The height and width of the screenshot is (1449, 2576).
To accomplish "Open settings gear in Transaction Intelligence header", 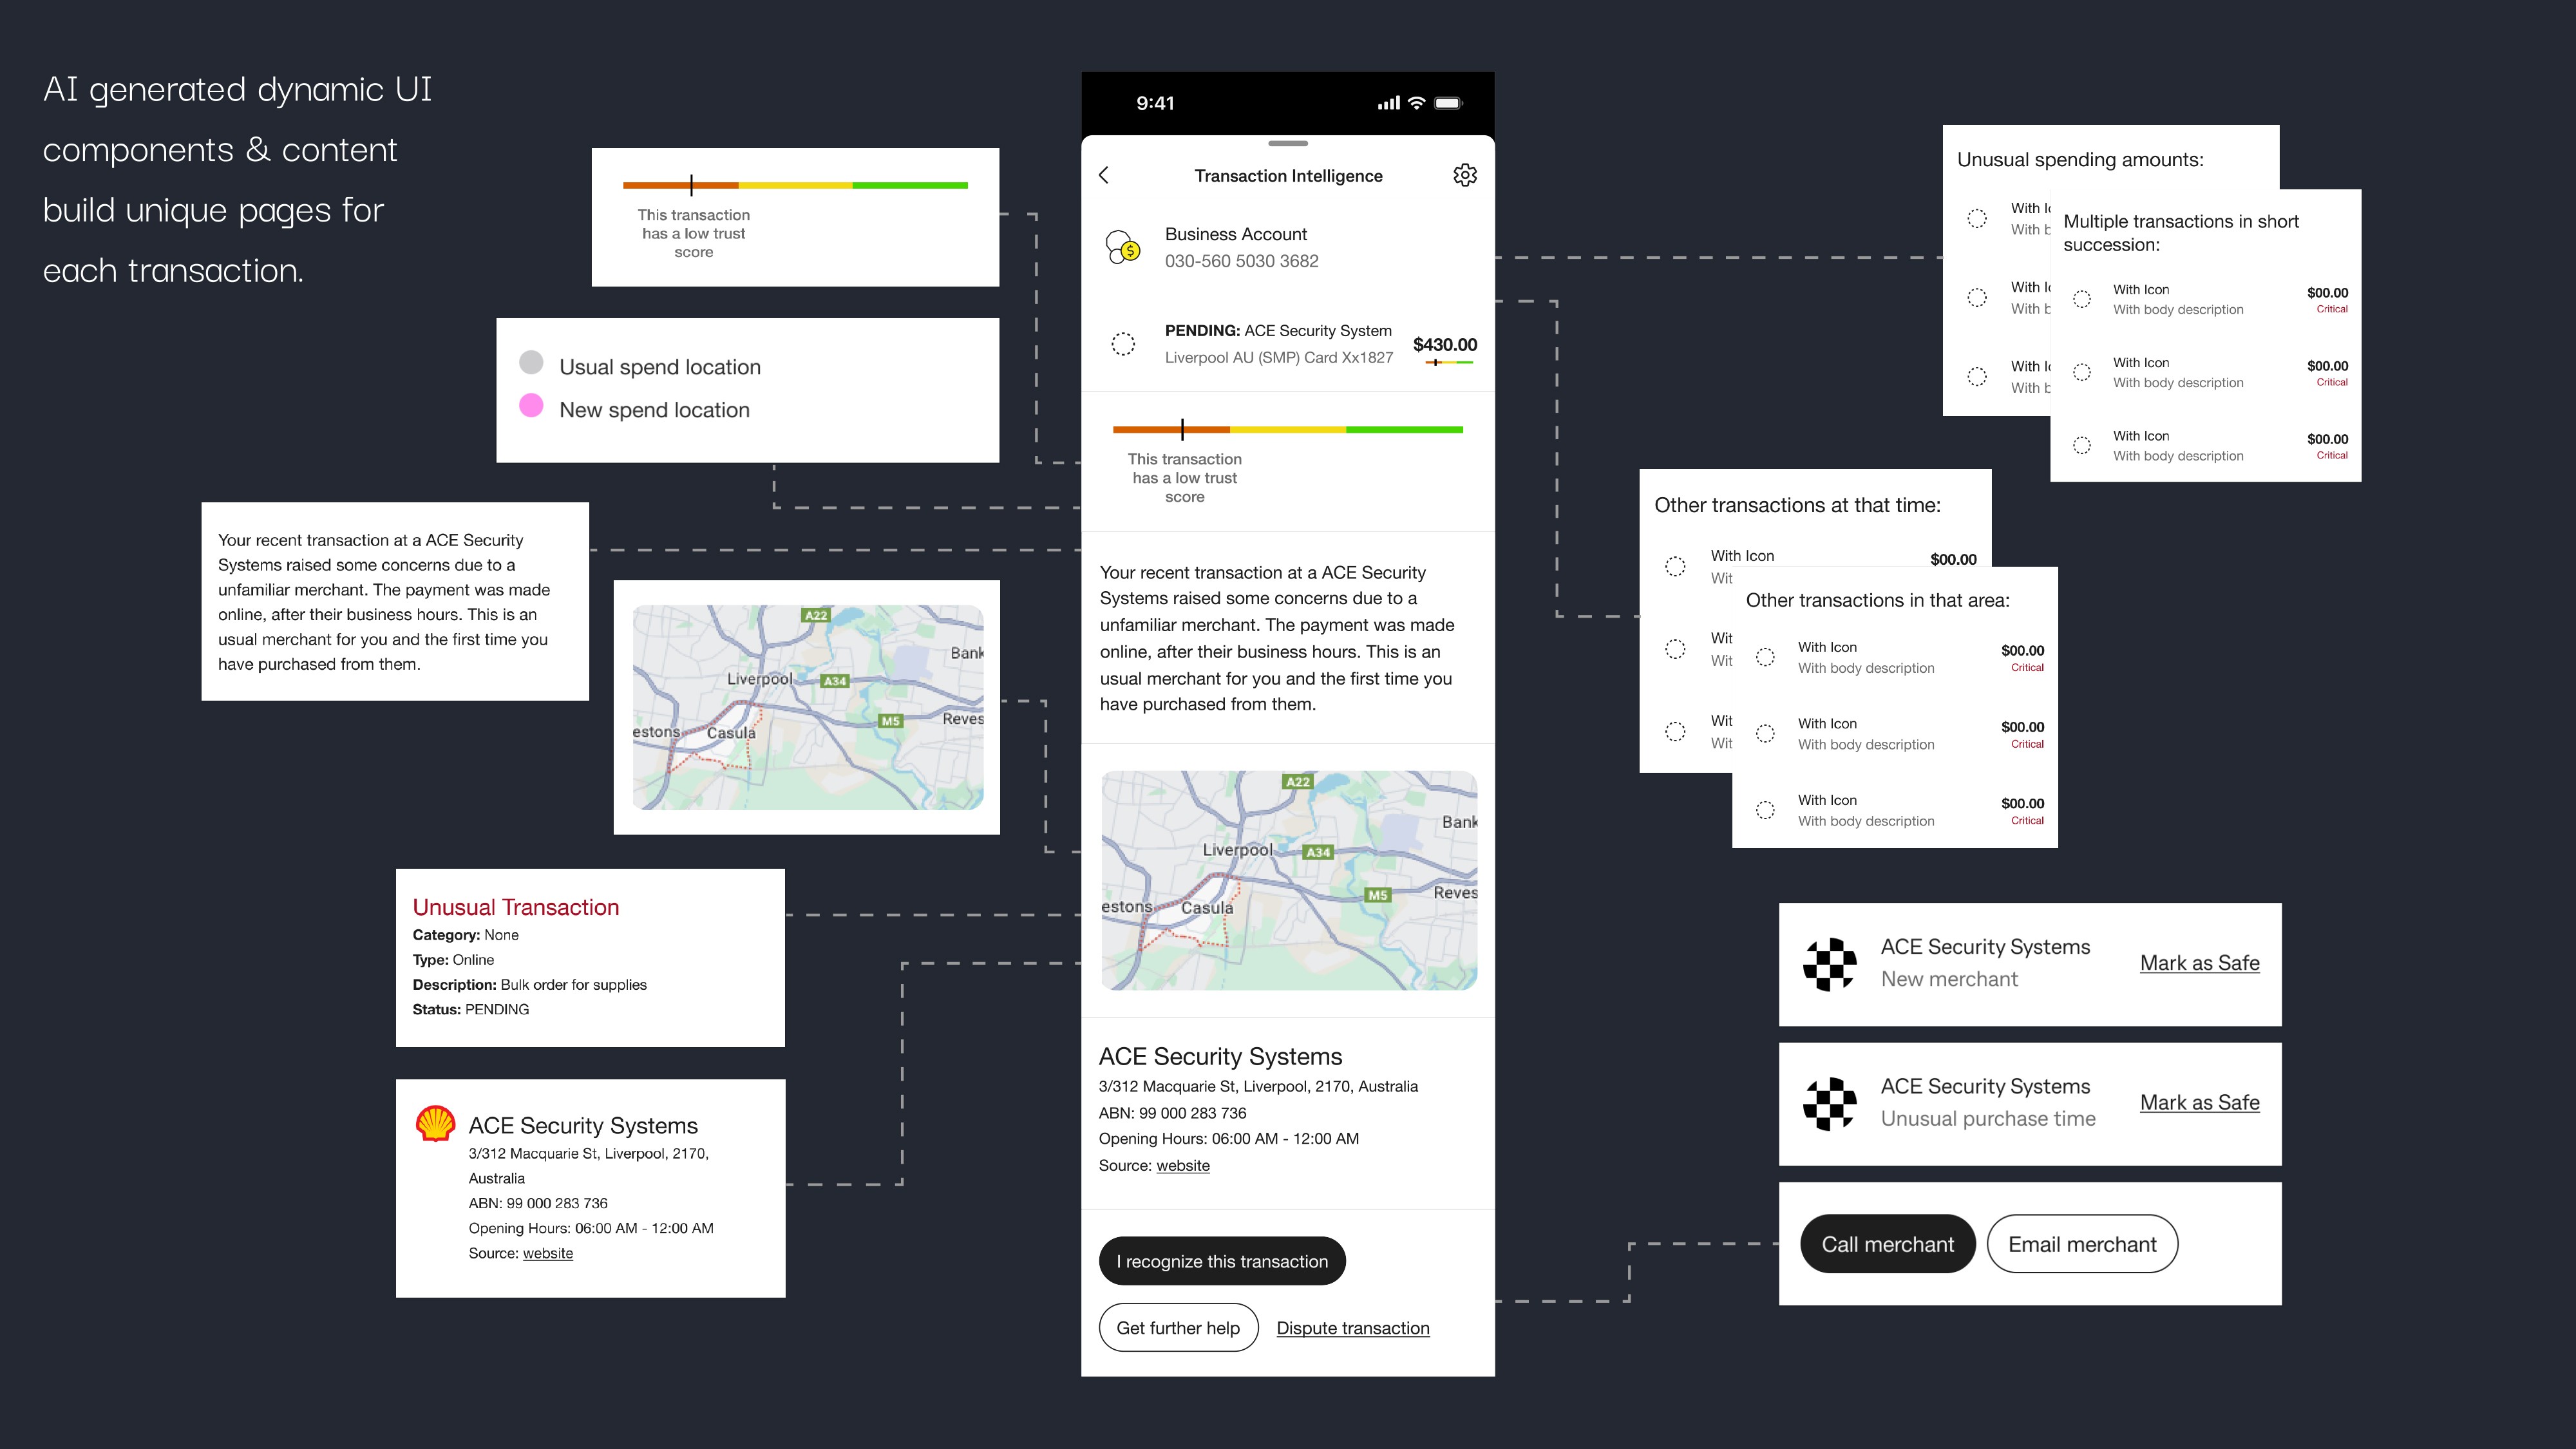I will (1464, 175).
